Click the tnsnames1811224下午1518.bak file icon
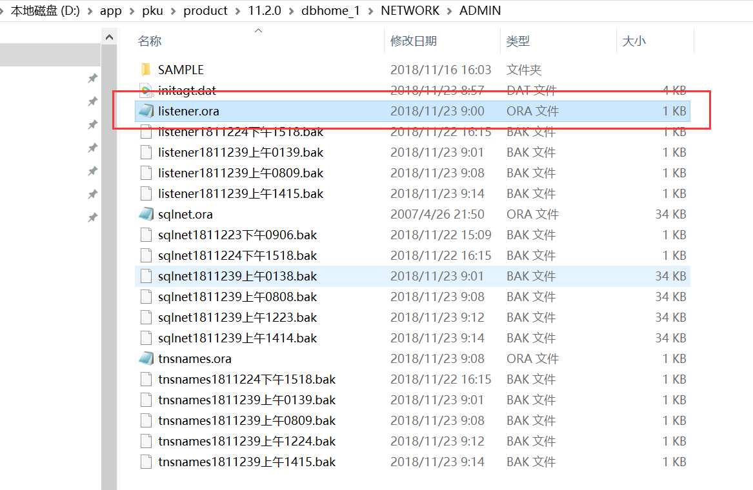Image resolution: width=753 pixels, height=490 pixels. (x=146, y=380)
